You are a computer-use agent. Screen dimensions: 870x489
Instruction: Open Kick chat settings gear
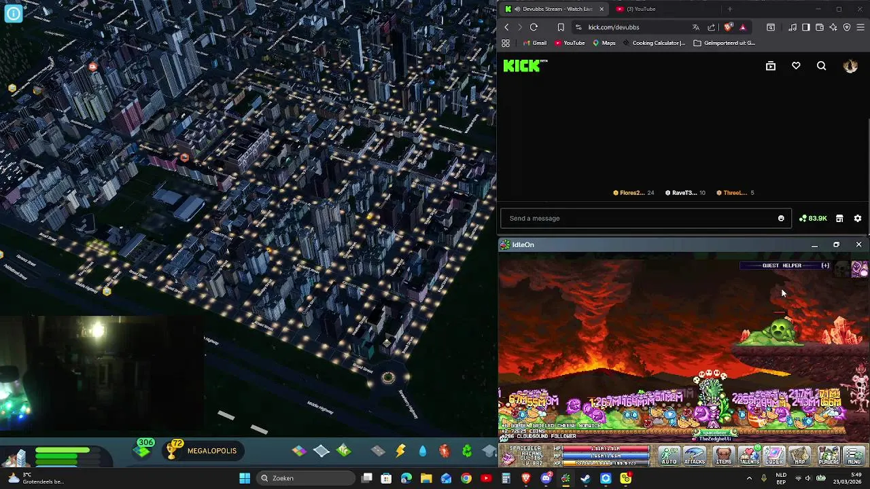pos(858,218)
